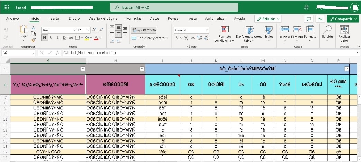Click the fill color yellow bucket
361x162 pixels.
87,38
